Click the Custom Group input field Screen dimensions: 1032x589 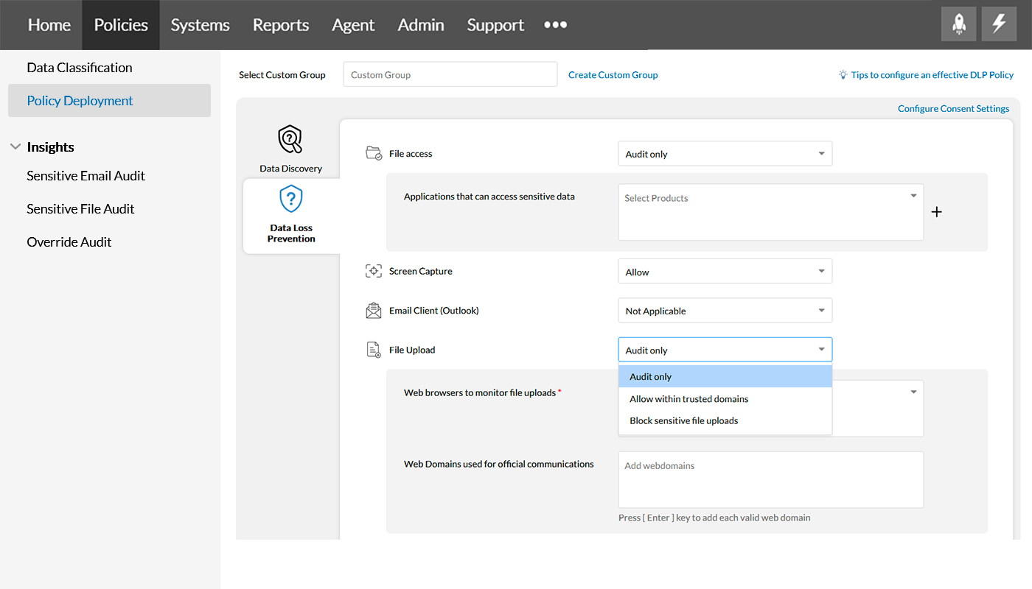[x=450, y=74]
